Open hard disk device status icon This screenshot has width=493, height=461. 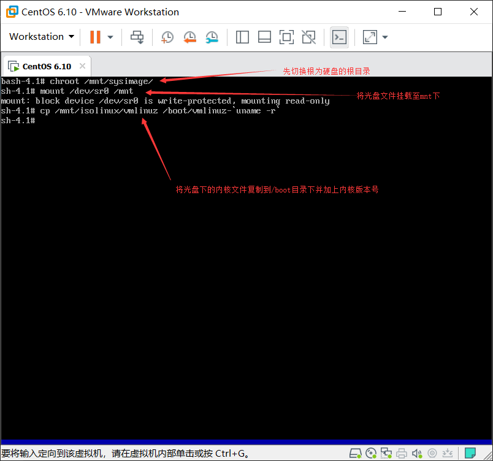point(356,453)
